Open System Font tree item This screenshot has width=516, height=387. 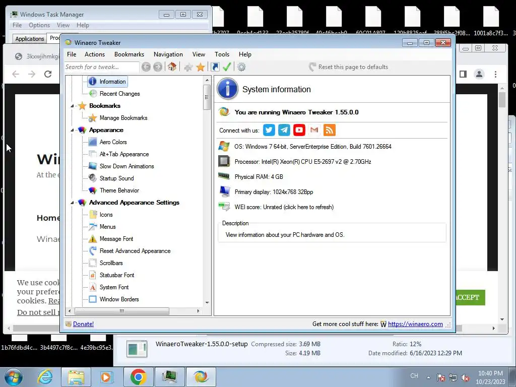(114, 287)
